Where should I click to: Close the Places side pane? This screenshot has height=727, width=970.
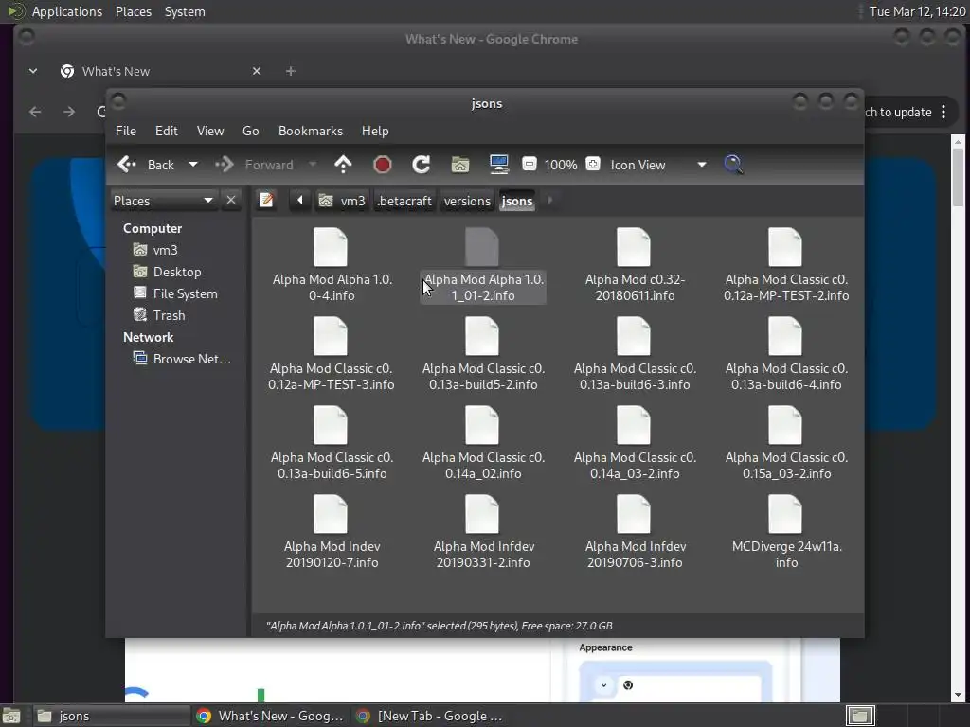point(231,201)
